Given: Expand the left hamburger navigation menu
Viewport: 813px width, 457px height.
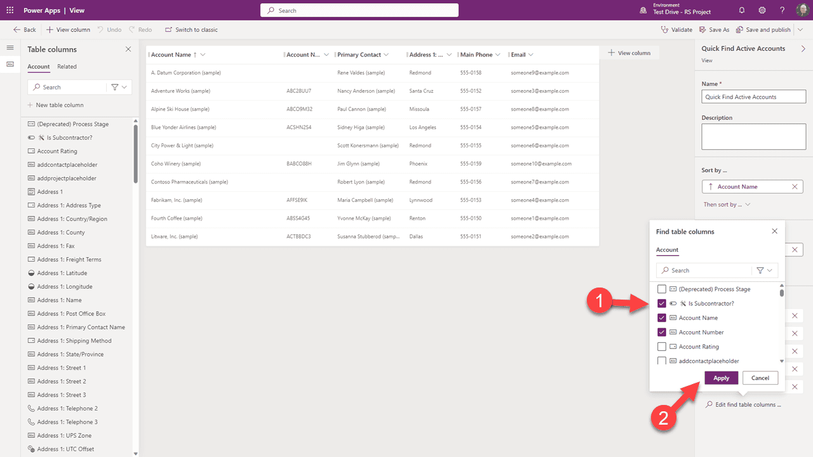Looking at the screenshot, I should 10,48.
